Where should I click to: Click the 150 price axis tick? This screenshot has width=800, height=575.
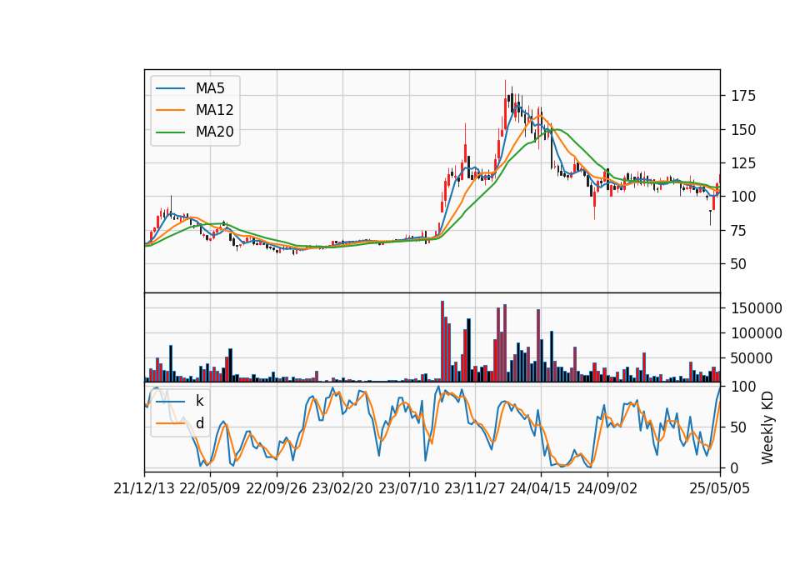743,130
